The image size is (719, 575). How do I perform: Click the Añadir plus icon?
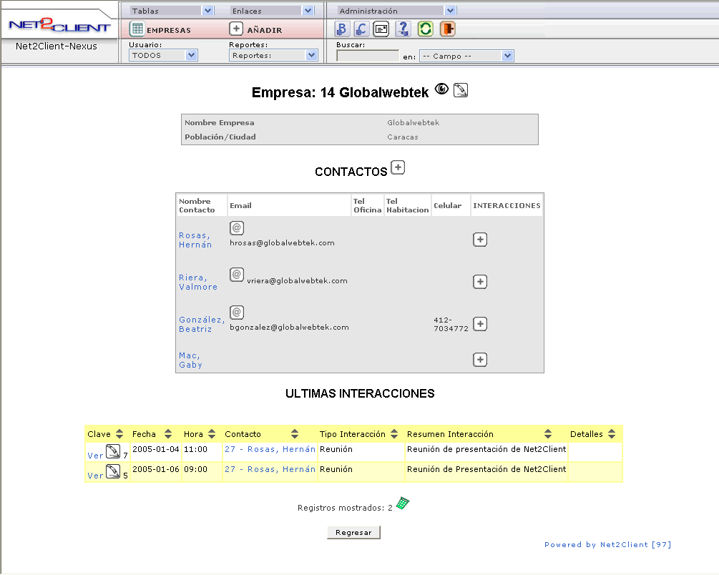click(x=236, y=29)
